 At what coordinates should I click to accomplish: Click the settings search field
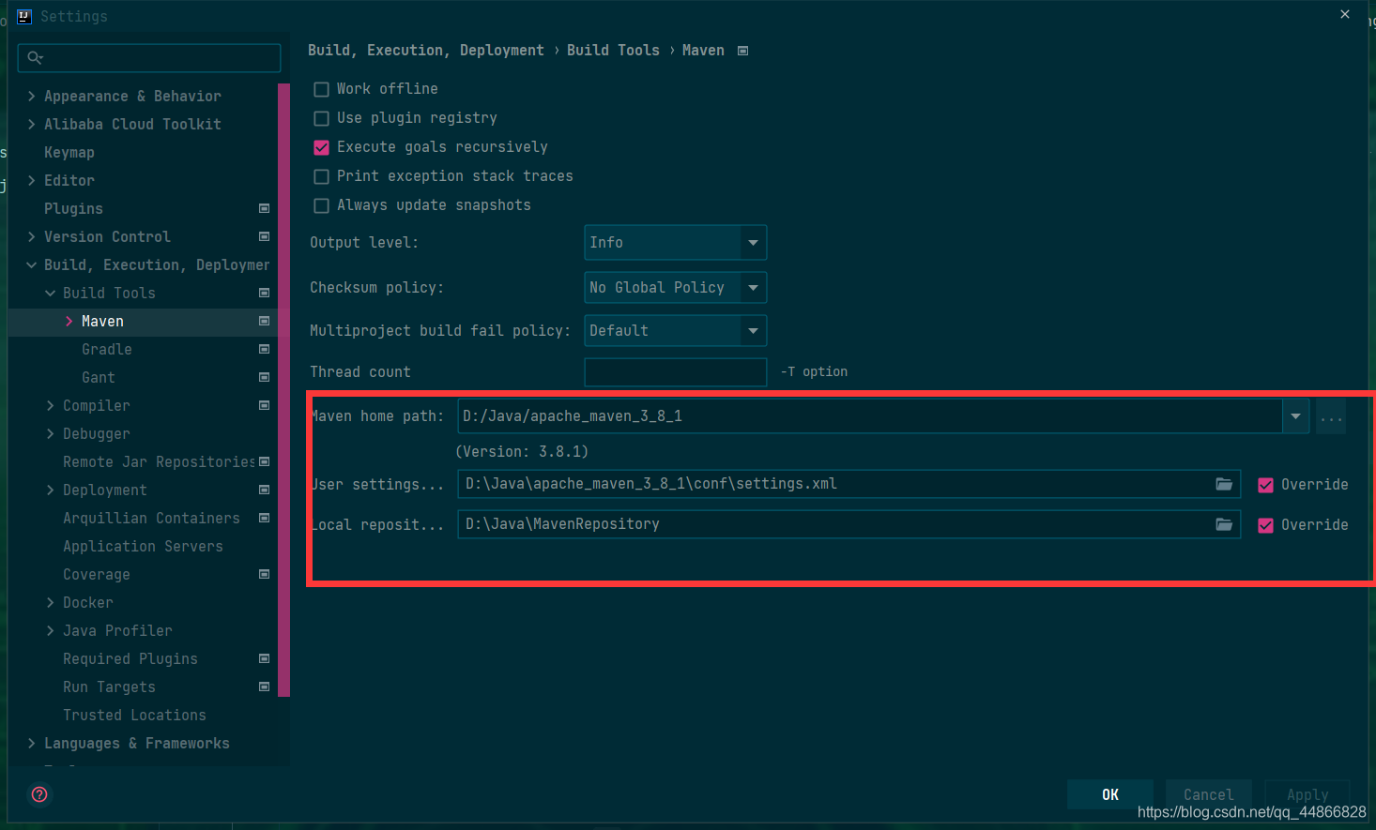(149, 58)
